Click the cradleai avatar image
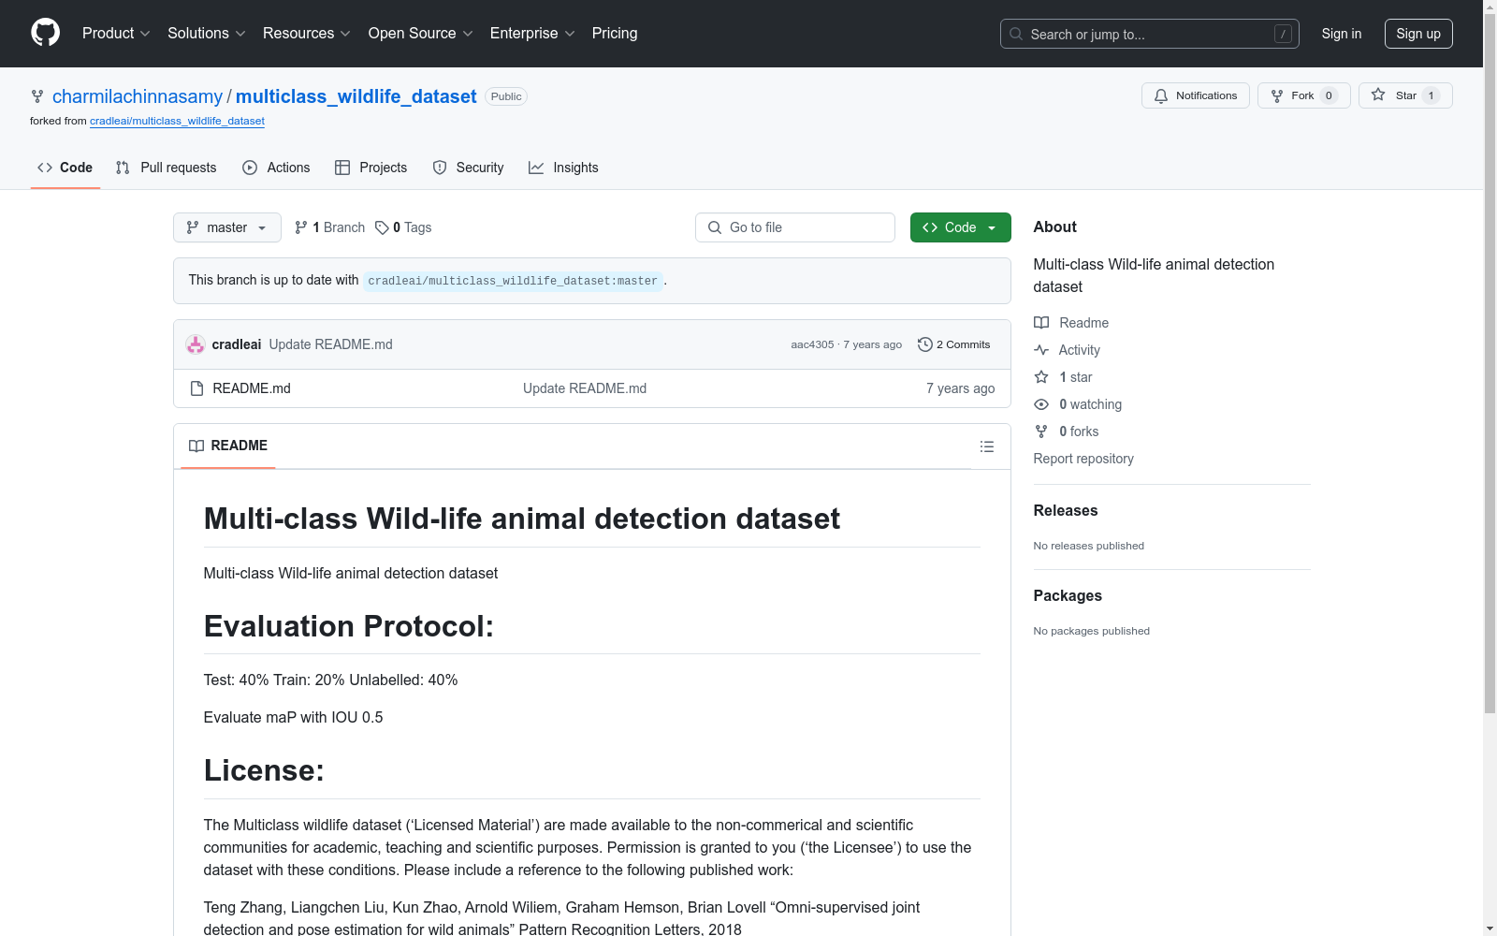1497x936 pixels. click(x=196, y=344)
